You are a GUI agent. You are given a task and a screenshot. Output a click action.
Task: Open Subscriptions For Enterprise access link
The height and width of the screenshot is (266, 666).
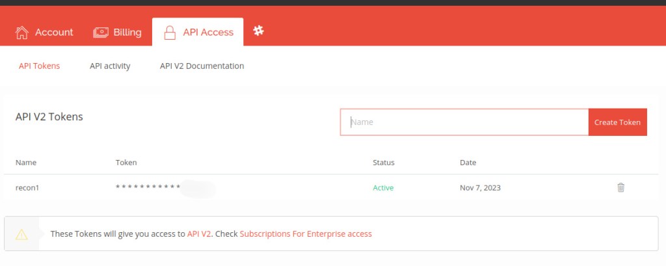pos(306,233)
